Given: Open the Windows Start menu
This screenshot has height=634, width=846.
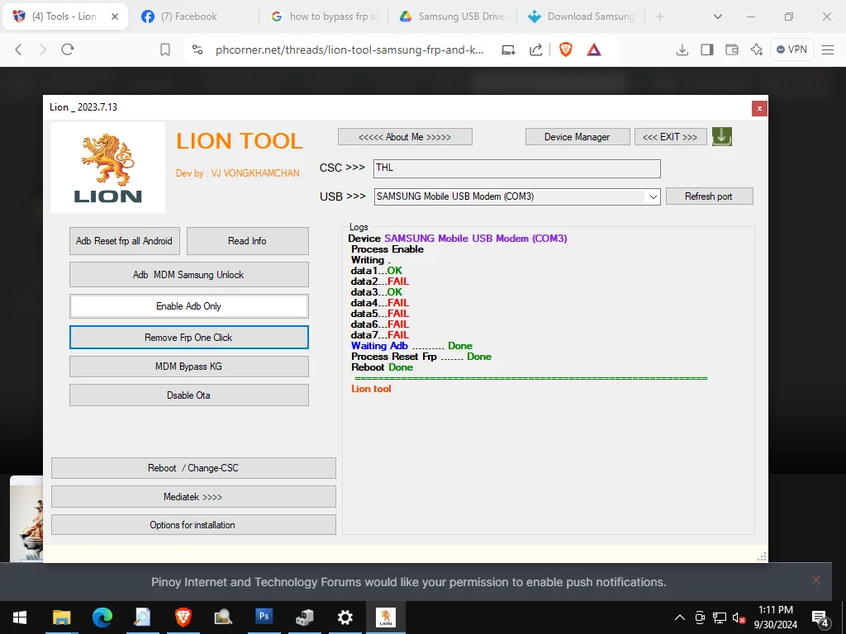Looking at the screenshot, I should click(x=20, y=617).
